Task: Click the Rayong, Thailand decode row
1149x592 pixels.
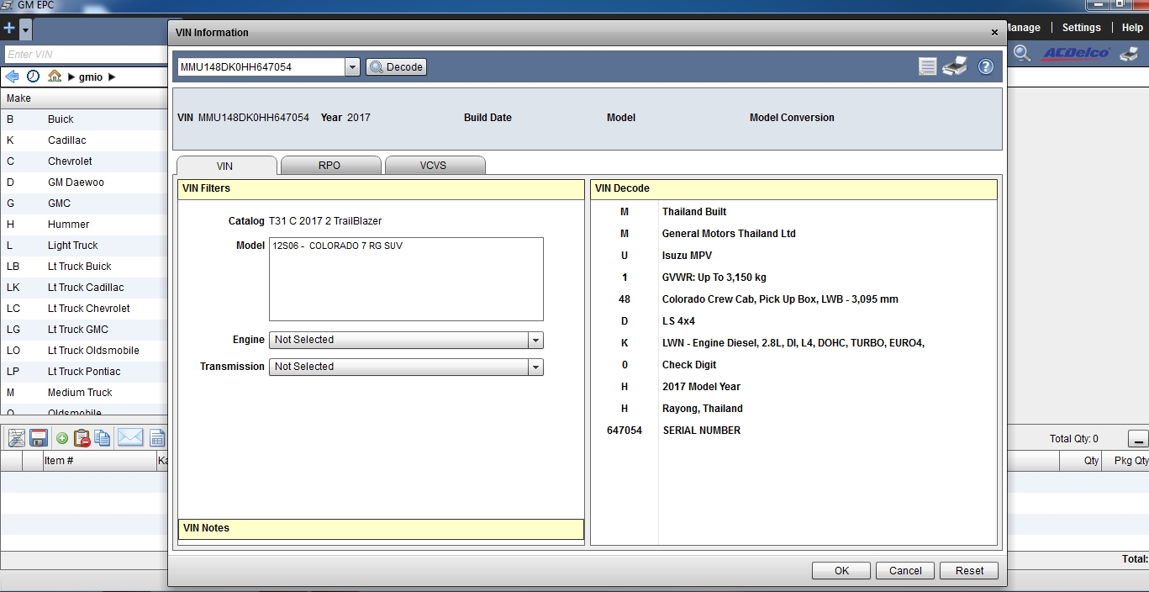Action: [x=793, y=409]
